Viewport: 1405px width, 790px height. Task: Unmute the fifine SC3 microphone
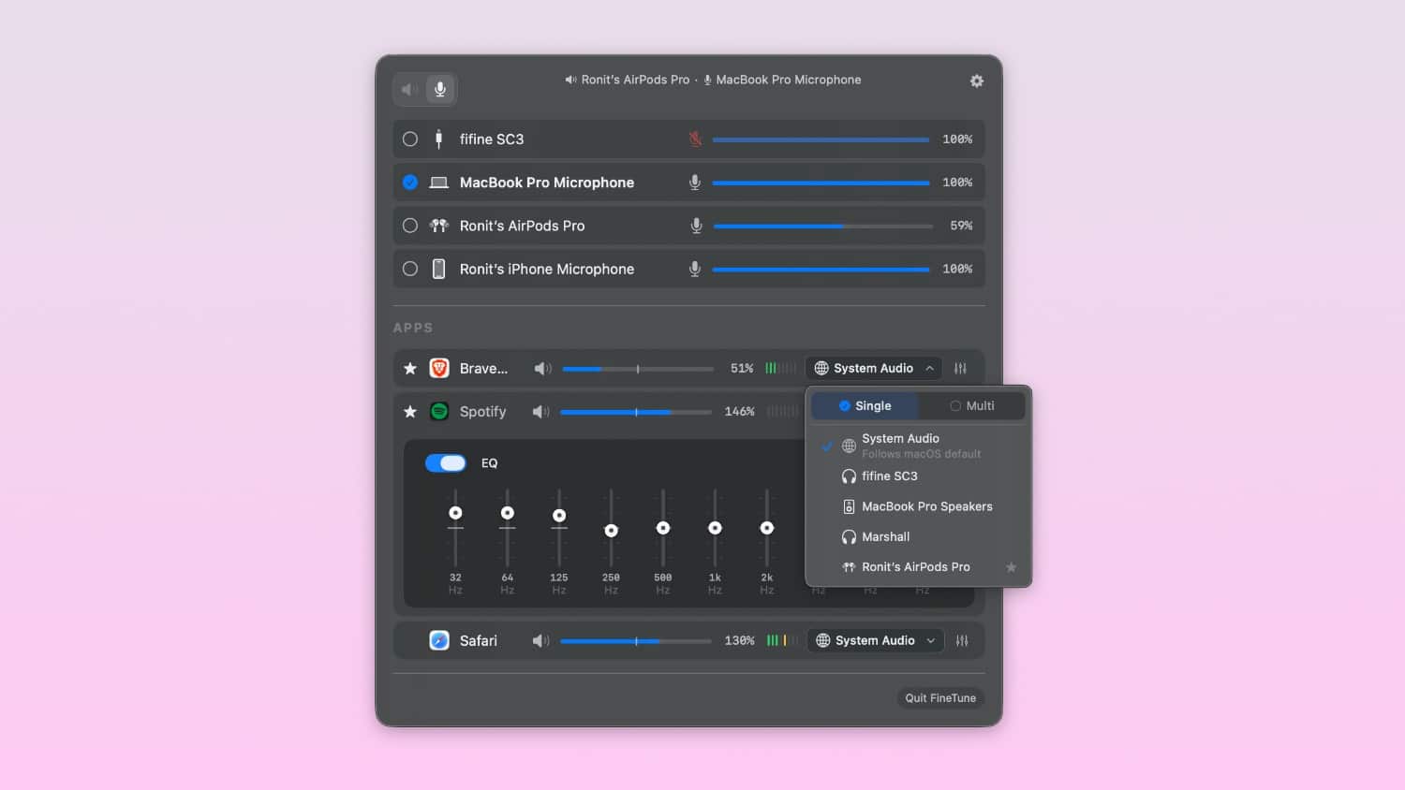pyautogui.click(x=695, y=139)
